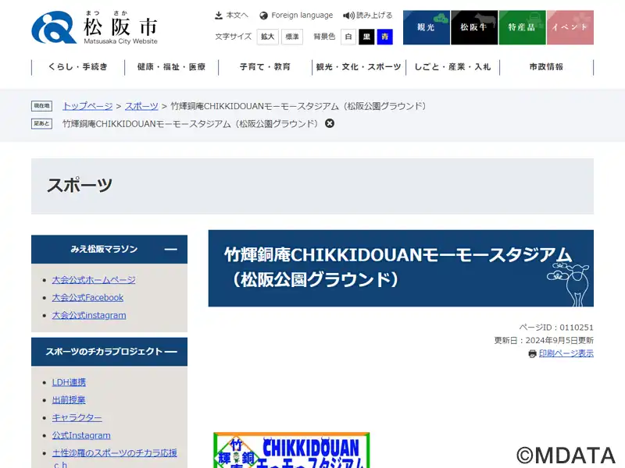
Task: Open the イベント banner tile
Action: click(x=570, y=27)
